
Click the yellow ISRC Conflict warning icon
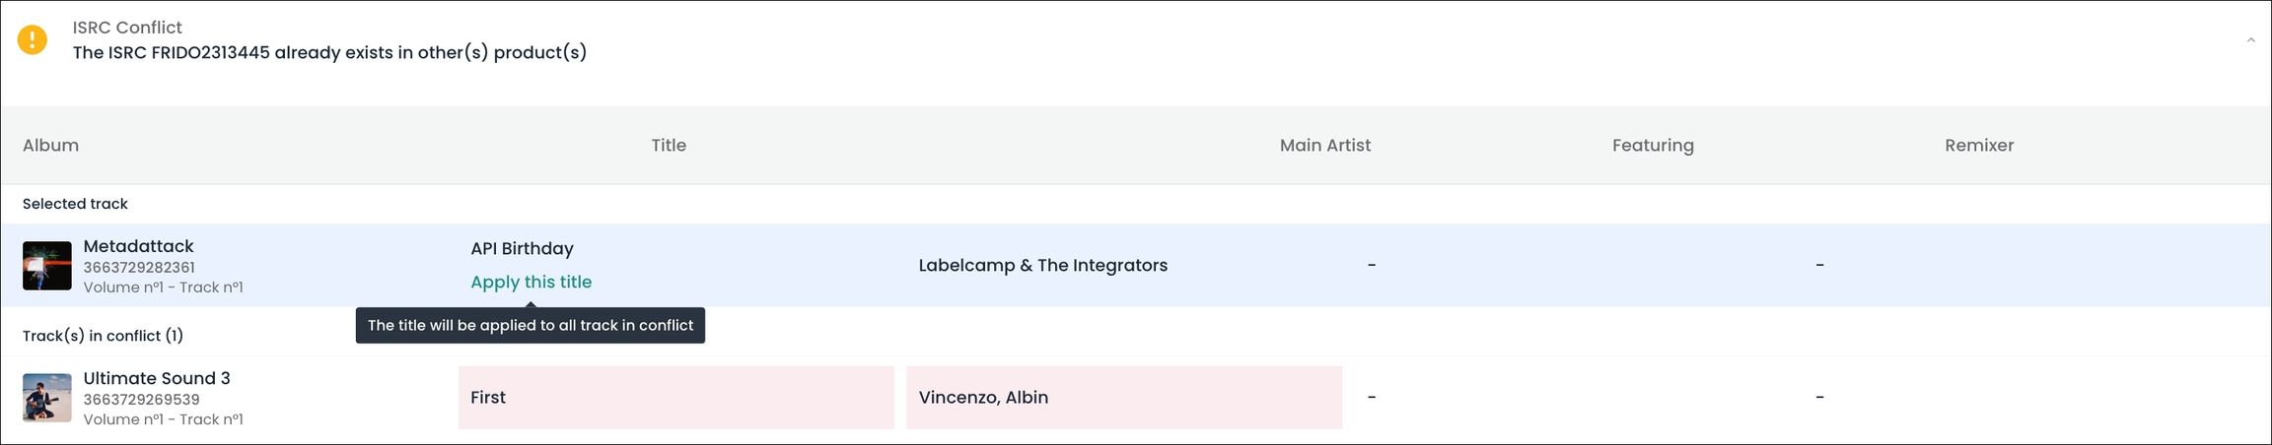point(33,40)
